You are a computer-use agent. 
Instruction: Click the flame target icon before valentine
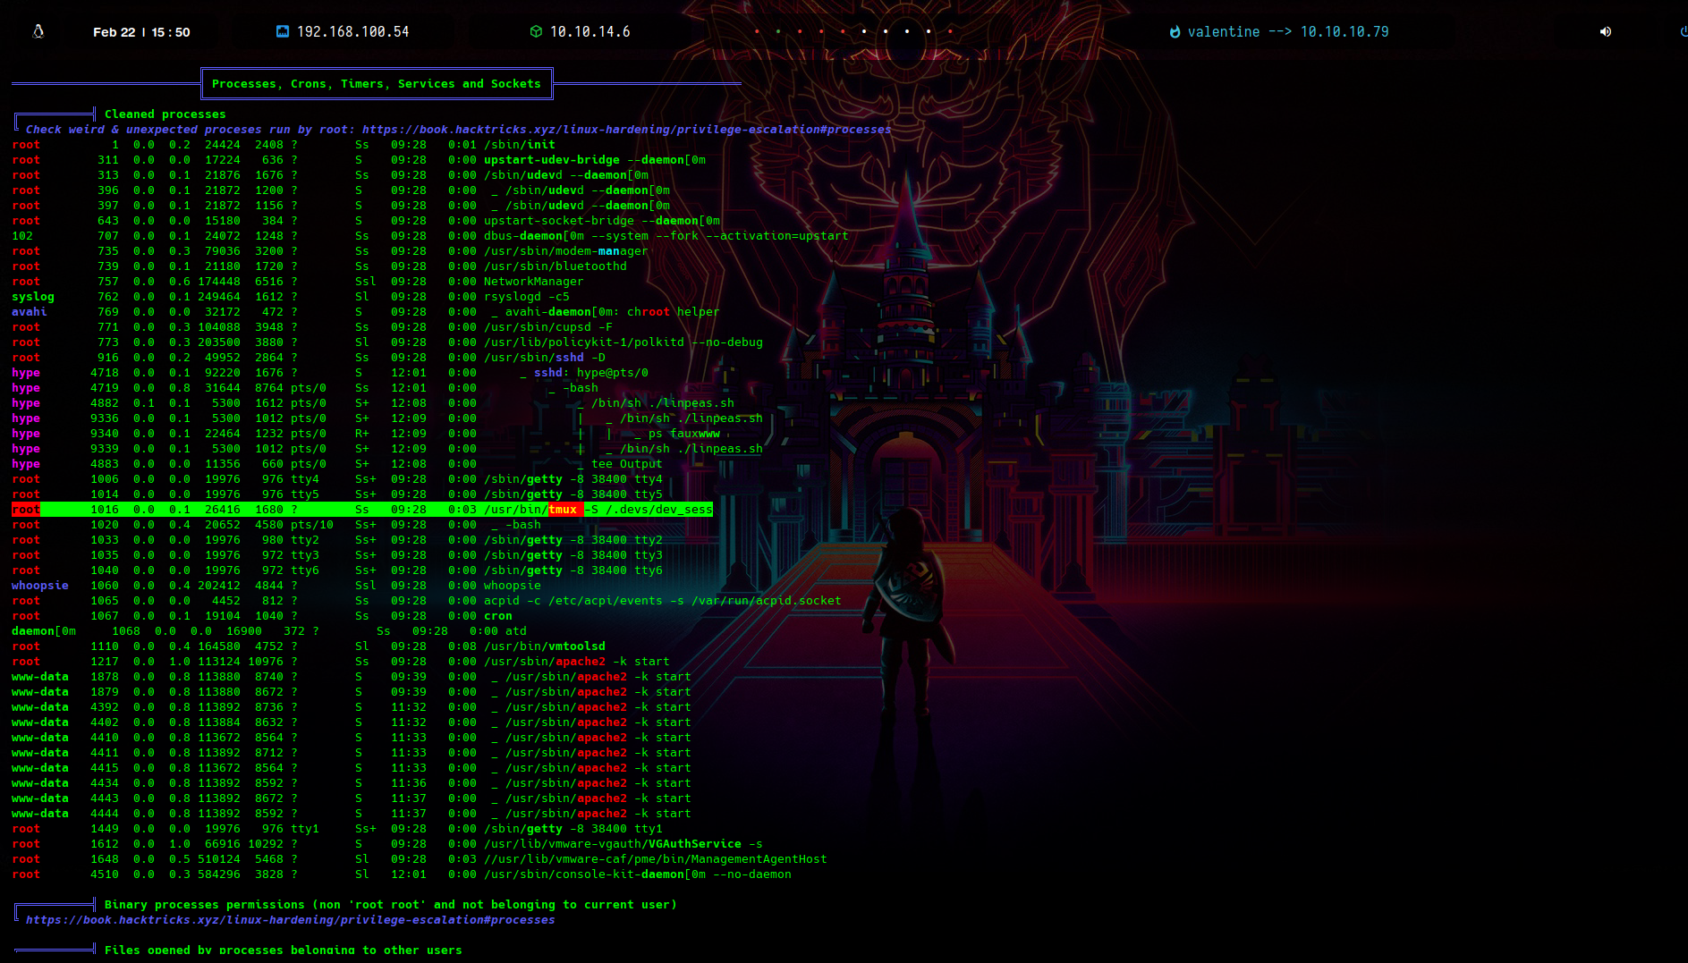tap(1175, 32)
